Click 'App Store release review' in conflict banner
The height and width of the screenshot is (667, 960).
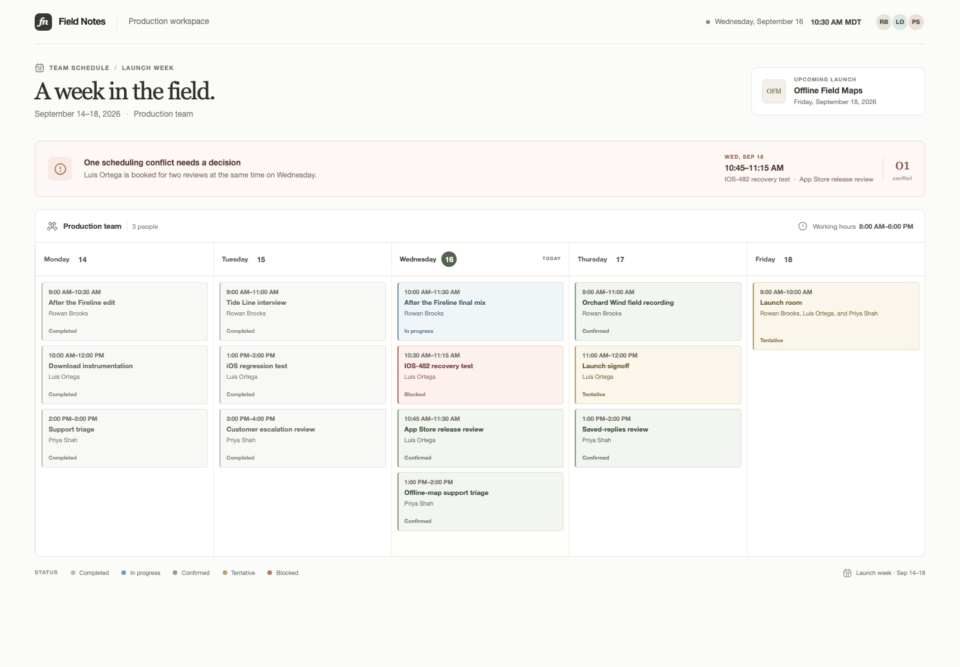click(x=836, y=179)
